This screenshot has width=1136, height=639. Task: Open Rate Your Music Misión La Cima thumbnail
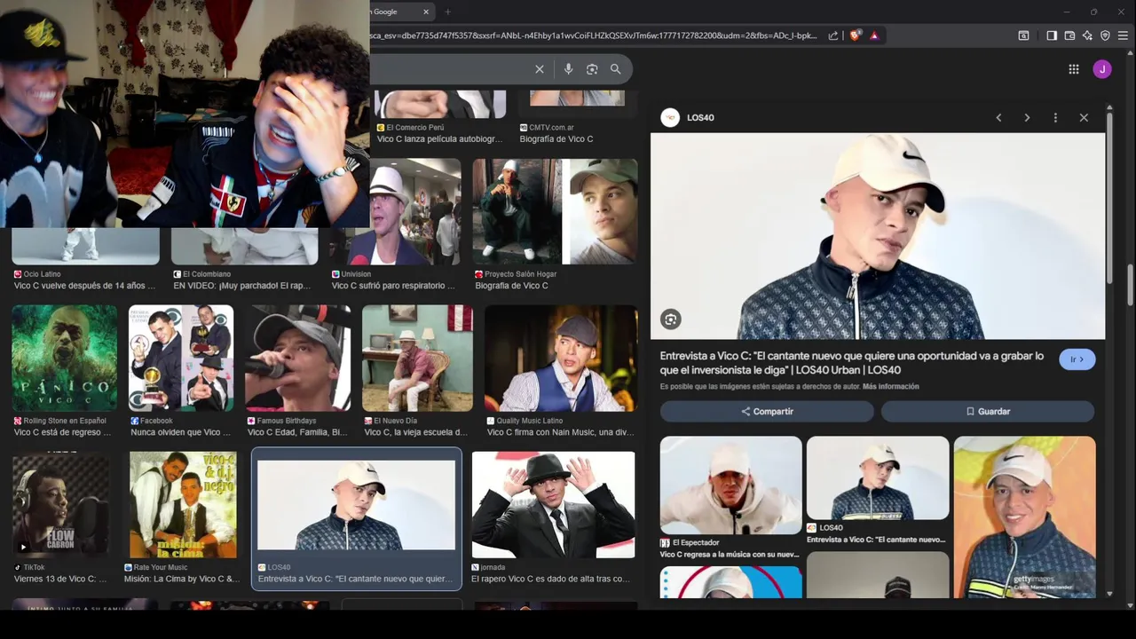click(183, 504)
